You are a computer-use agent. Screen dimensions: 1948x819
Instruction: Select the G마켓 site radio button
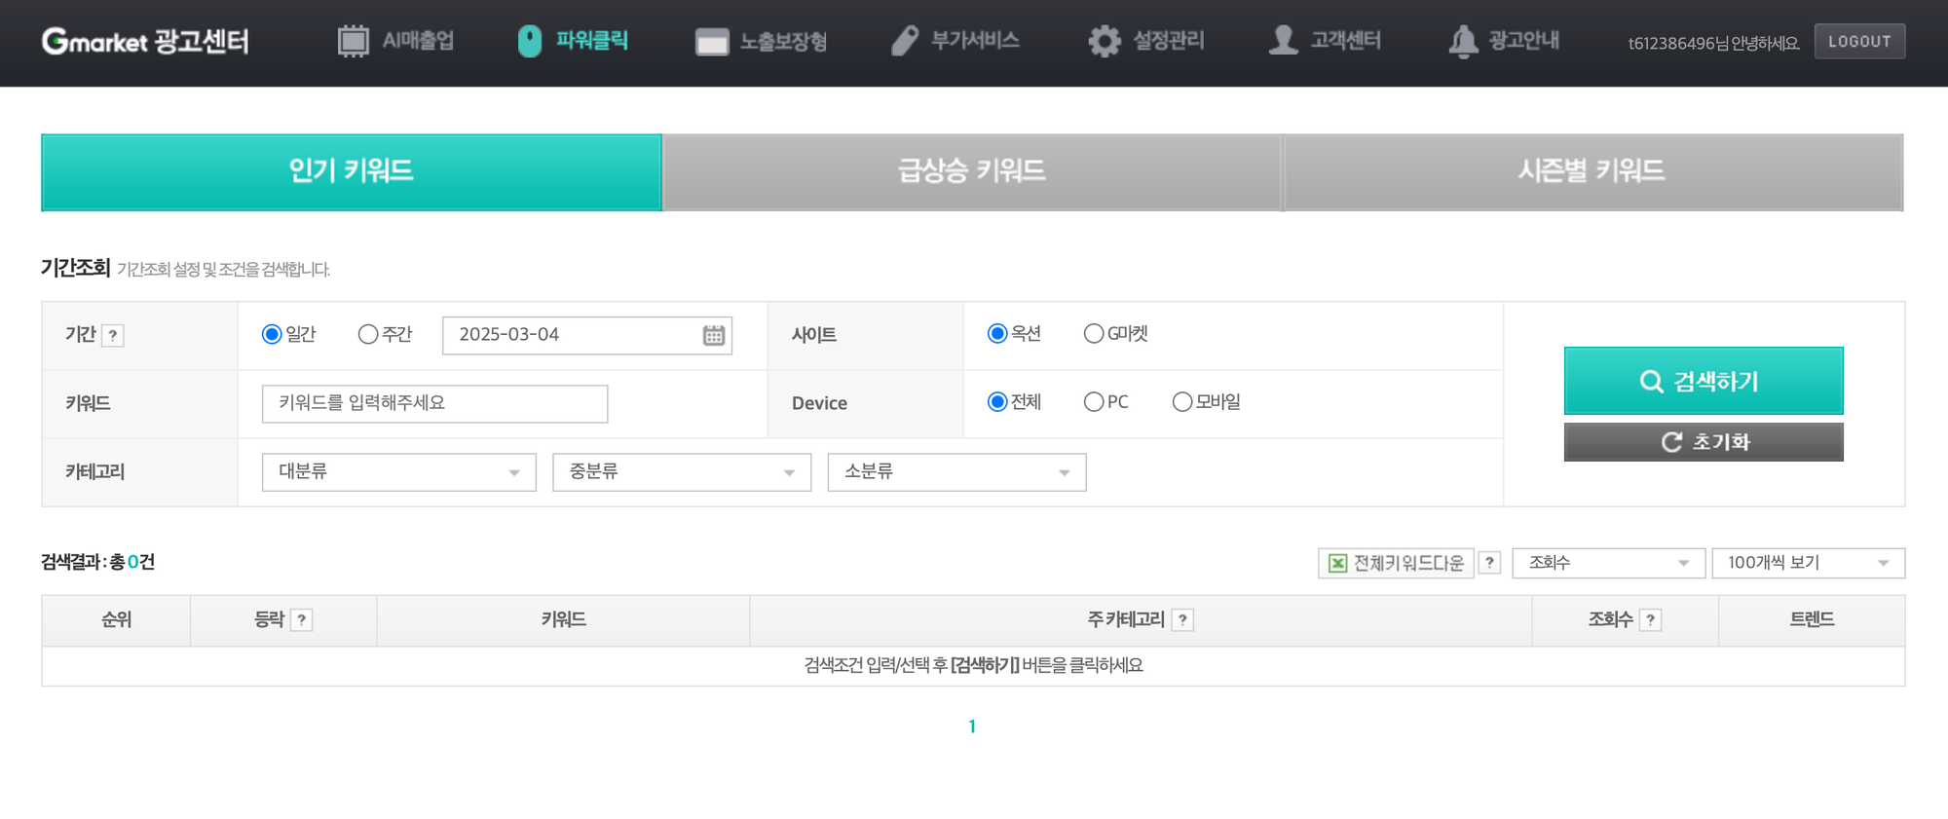coord(1094,334)
